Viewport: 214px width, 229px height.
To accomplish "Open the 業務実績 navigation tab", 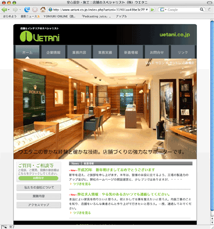I will point(105,52).
